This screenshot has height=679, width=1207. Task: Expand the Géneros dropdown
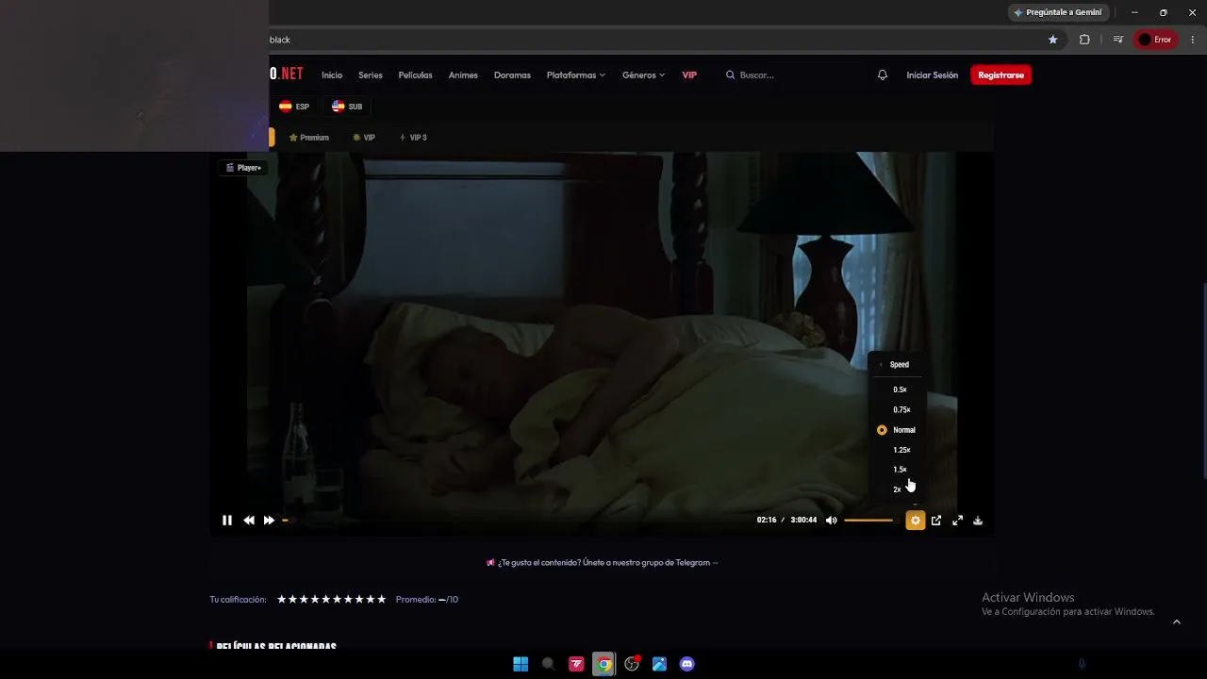pos(643,75)
